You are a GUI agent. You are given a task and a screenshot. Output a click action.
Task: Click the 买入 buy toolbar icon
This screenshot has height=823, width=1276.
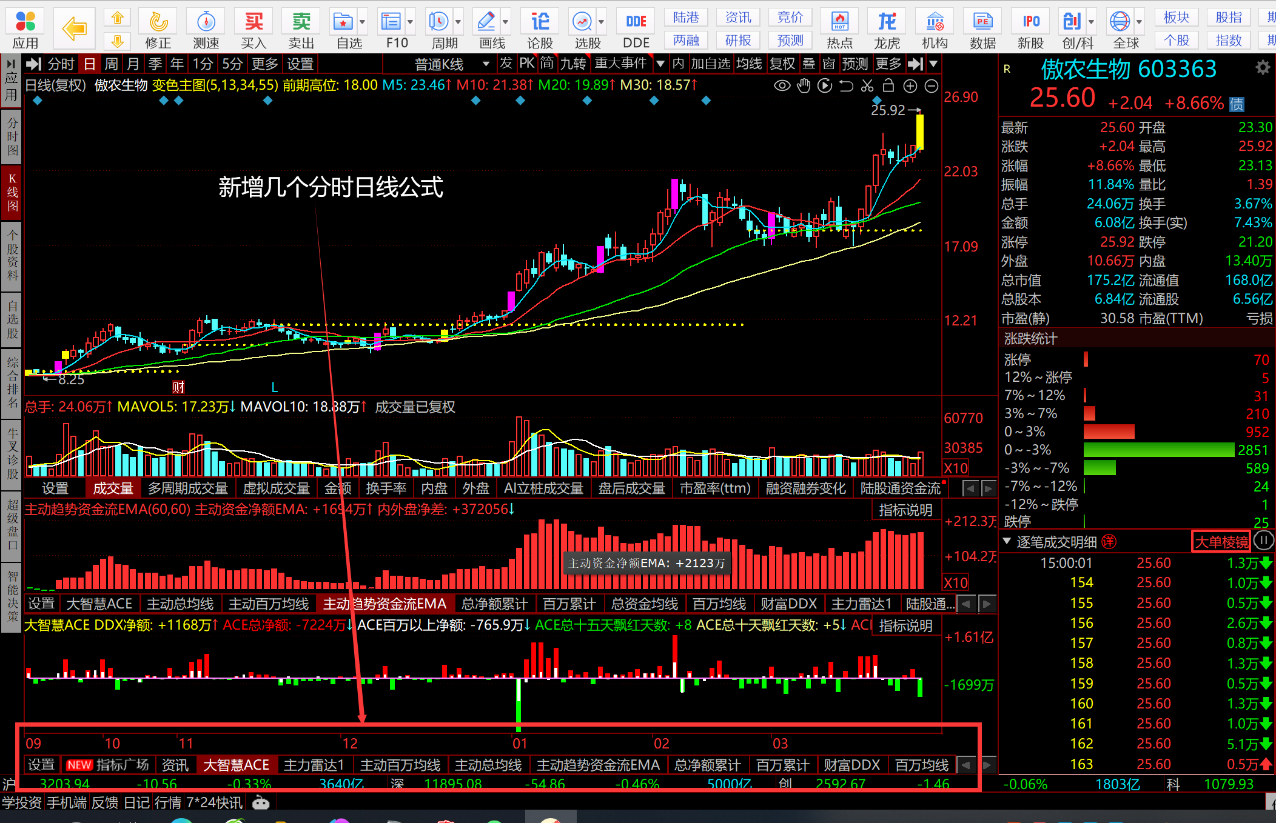254,28
